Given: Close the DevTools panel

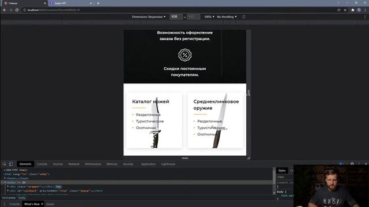Looking at the screenshot, I should [366, 163].
